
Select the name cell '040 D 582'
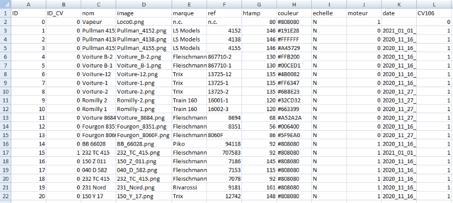99,170
